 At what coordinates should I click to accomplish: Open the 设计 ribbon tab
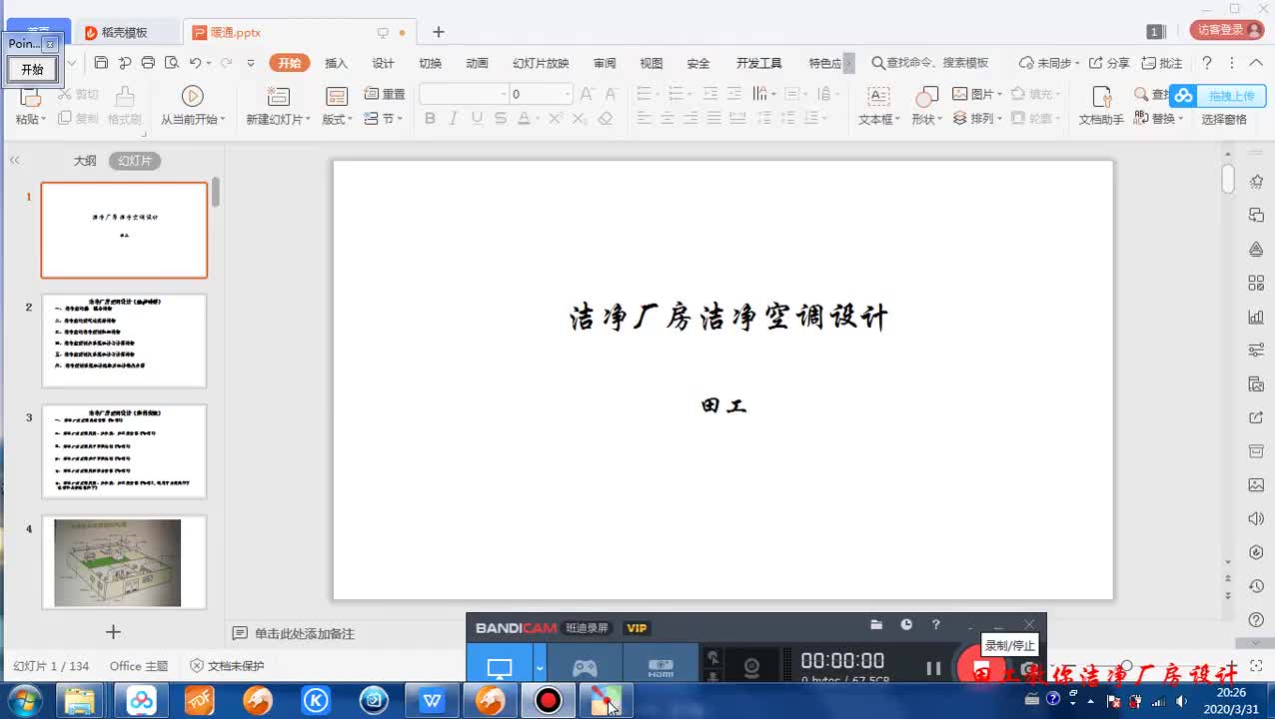pos(383,63)
